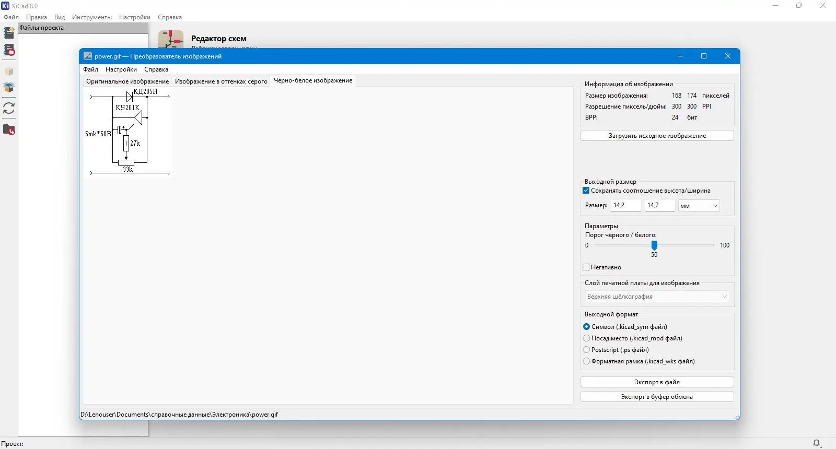Click the Проект: status bar label
The height and width of the screenshot is (449, 836).
pos(13,444)
